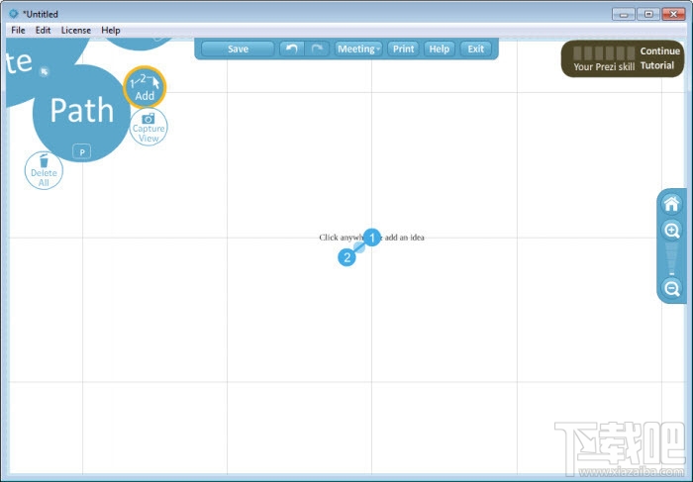Click the Redo arrow button
693x482 pixels.
point(317,49)
